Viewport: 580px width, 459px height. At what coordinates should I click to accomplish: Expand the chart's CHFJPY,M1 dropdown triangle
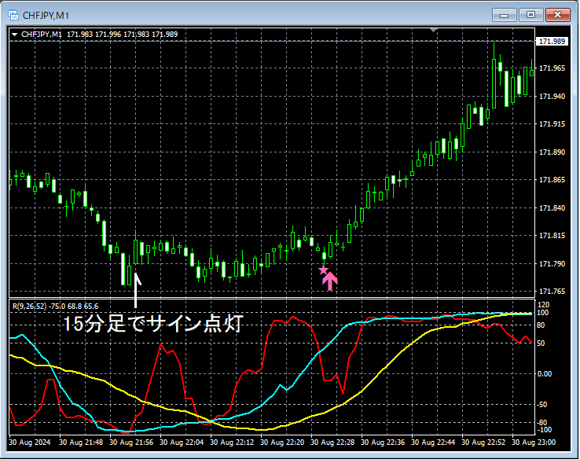coord(15,35)
